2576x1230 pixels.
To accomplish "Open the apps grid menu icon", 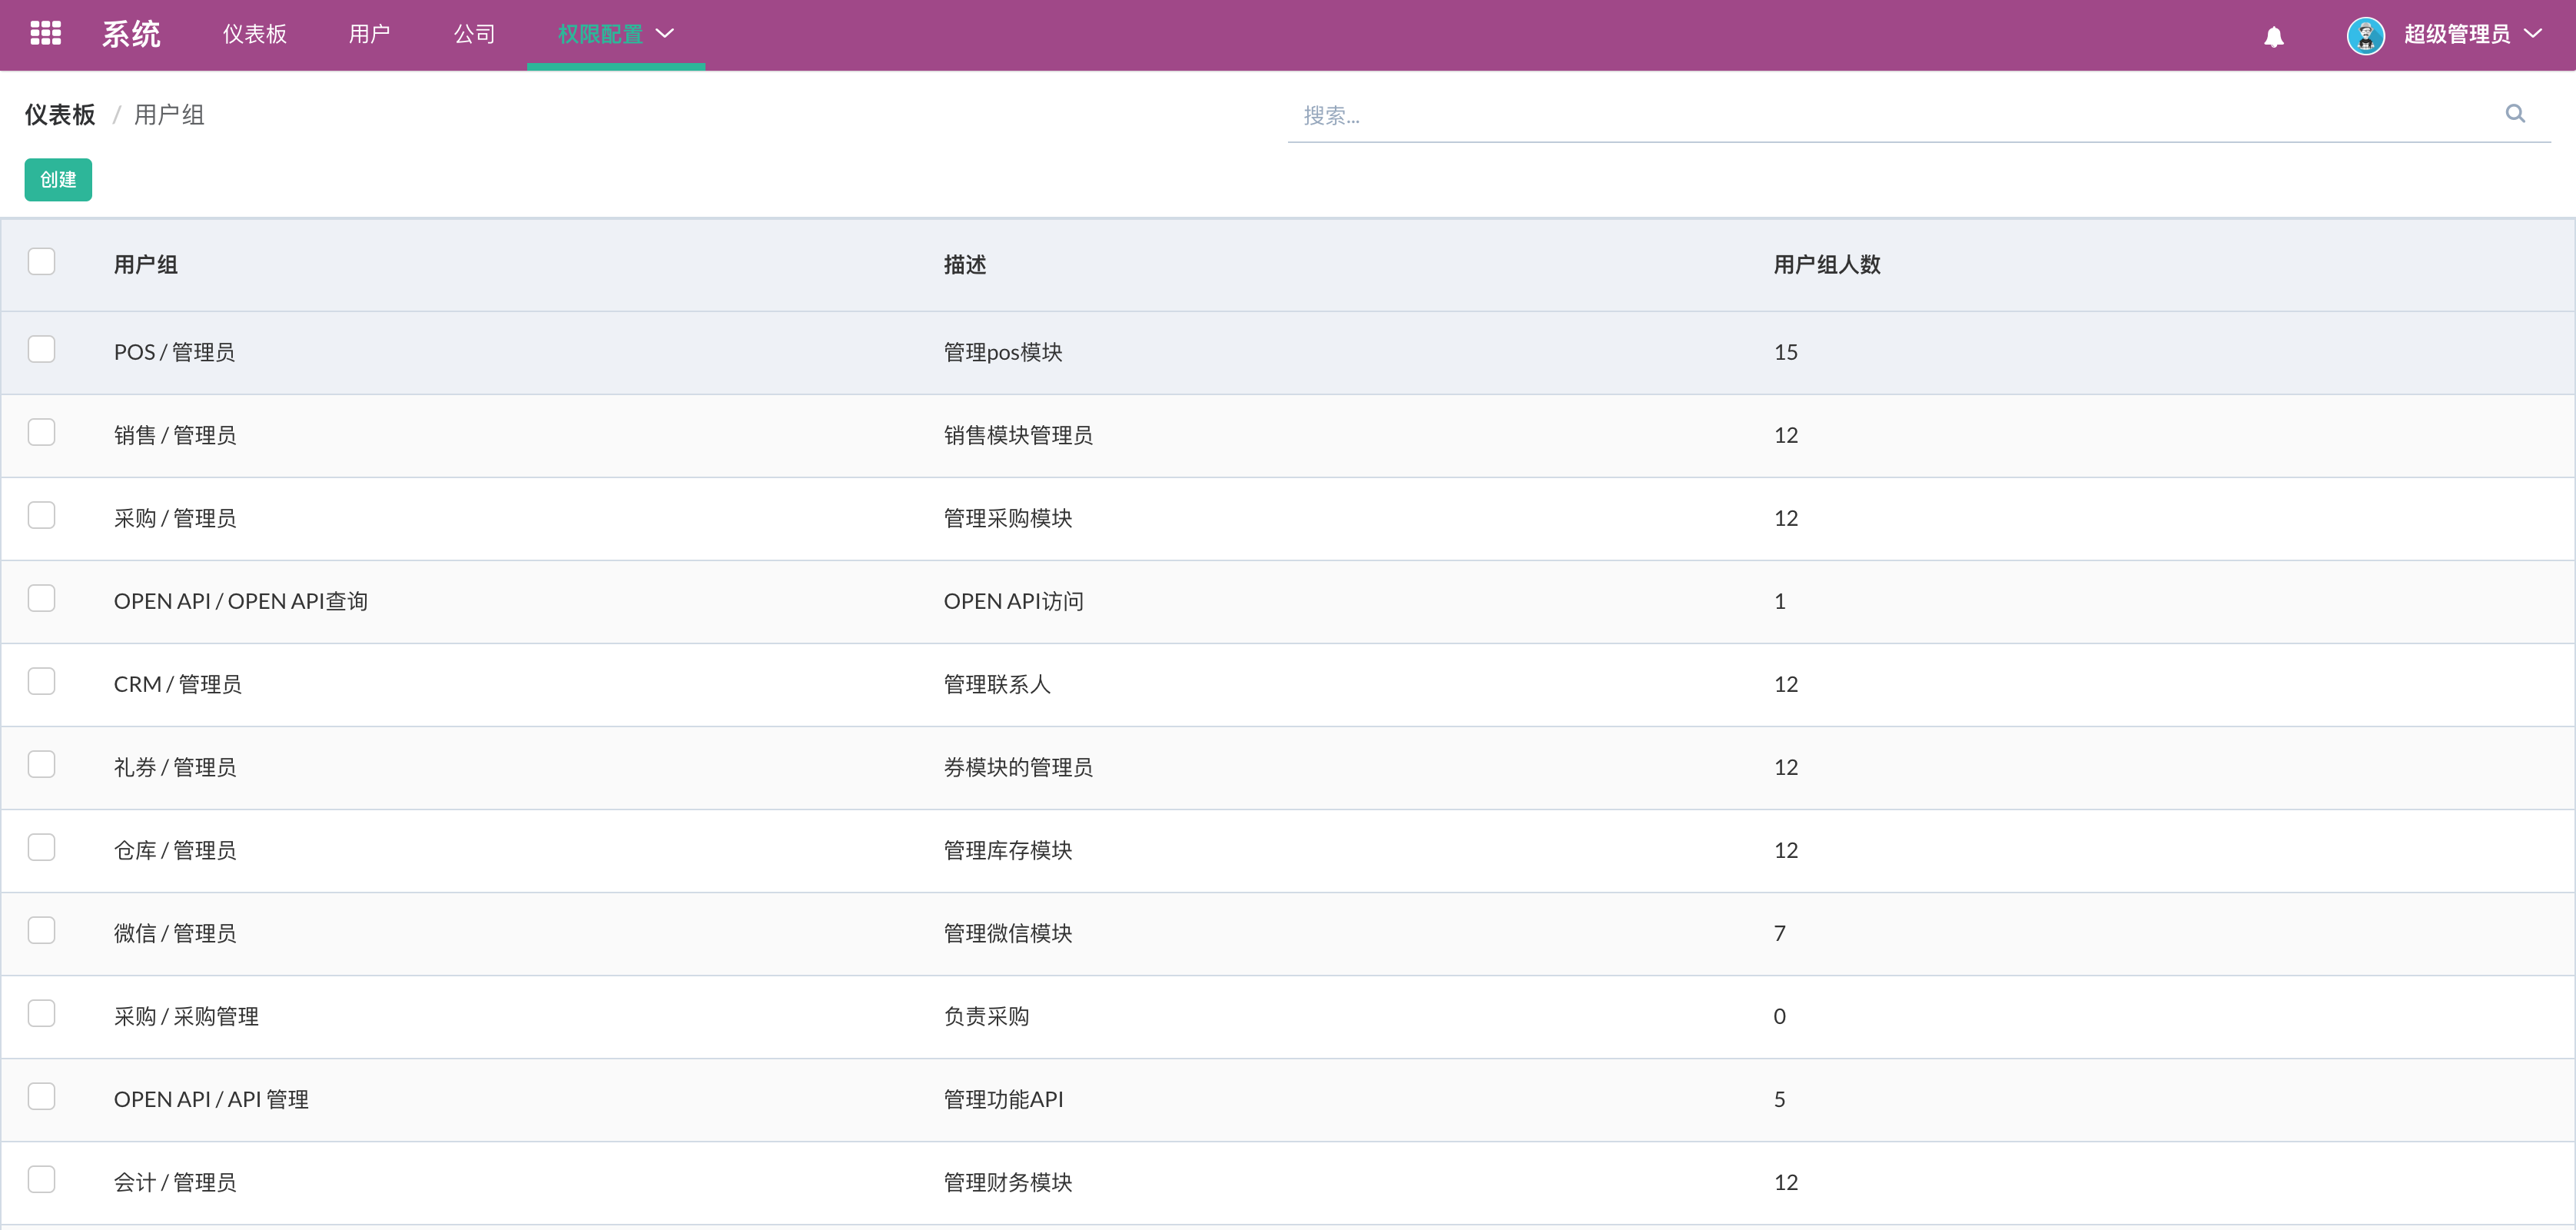I will point(45,34).
